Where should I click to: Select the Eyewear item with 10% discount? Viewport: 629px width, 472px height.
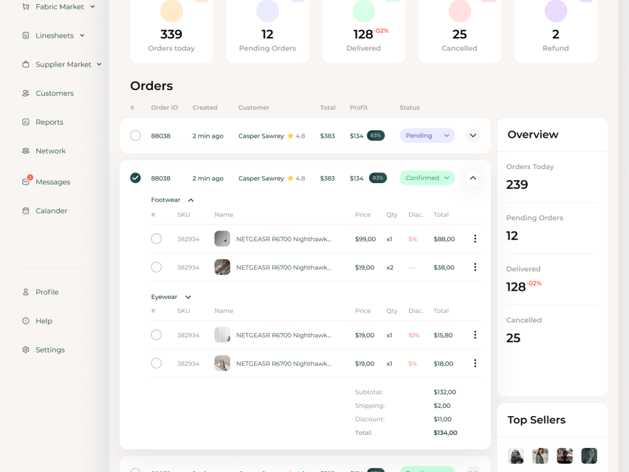[x=157, y=335]
